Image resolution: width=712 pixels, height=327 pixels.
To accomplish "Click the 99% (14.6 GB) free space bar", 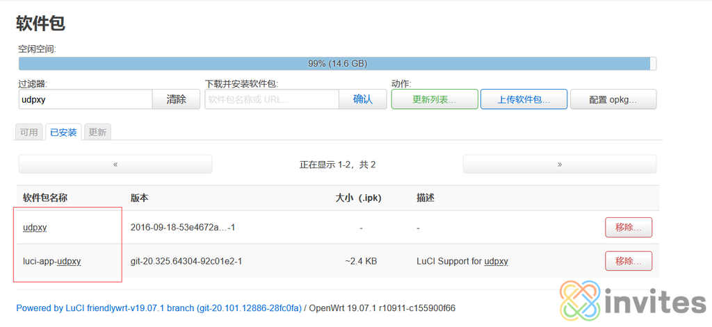I will 337,64.
